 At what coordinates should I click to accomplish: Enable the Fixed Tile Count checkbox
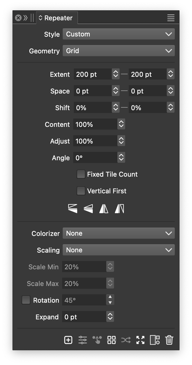[81, 174]
